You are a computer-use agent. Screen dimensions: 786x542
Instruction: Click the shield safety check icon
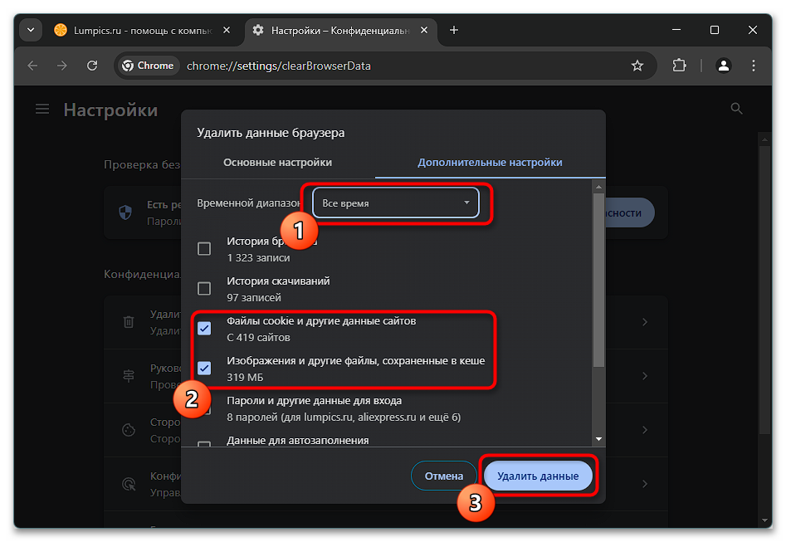coord(125,212)
